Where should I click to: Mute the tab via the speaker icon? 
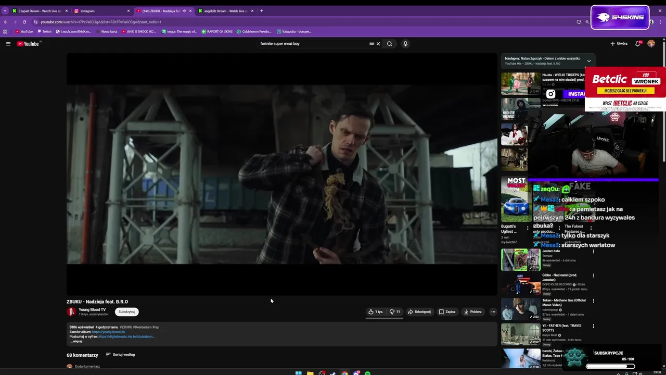pyautogui.click(x=184, y=11)
